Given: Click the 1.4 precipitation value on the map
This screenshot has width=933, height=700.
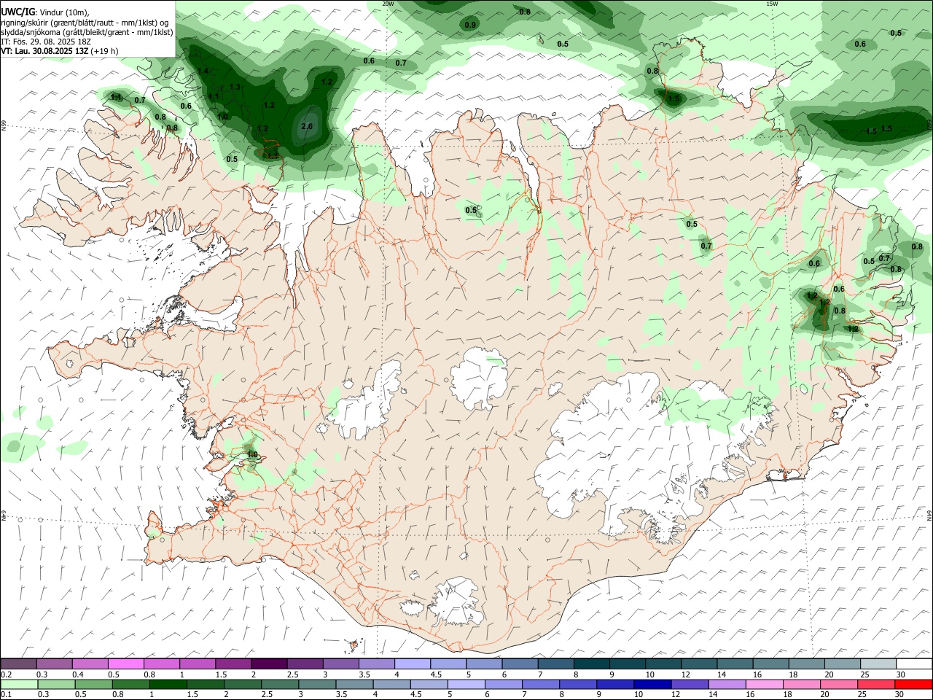Looking at the screenshot, I should [x=203, y=71].
